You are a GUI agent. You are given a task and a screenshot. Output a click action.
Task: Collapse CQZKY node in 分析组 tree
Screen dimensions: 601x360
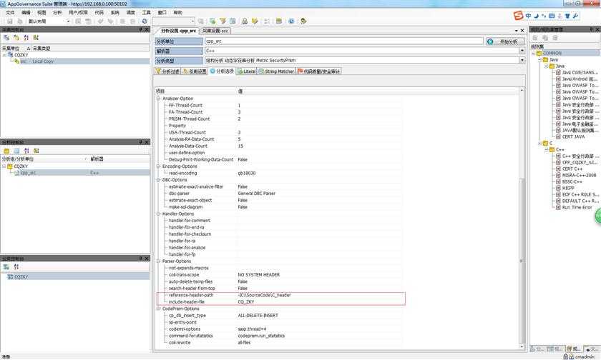(x=4, y=166)
